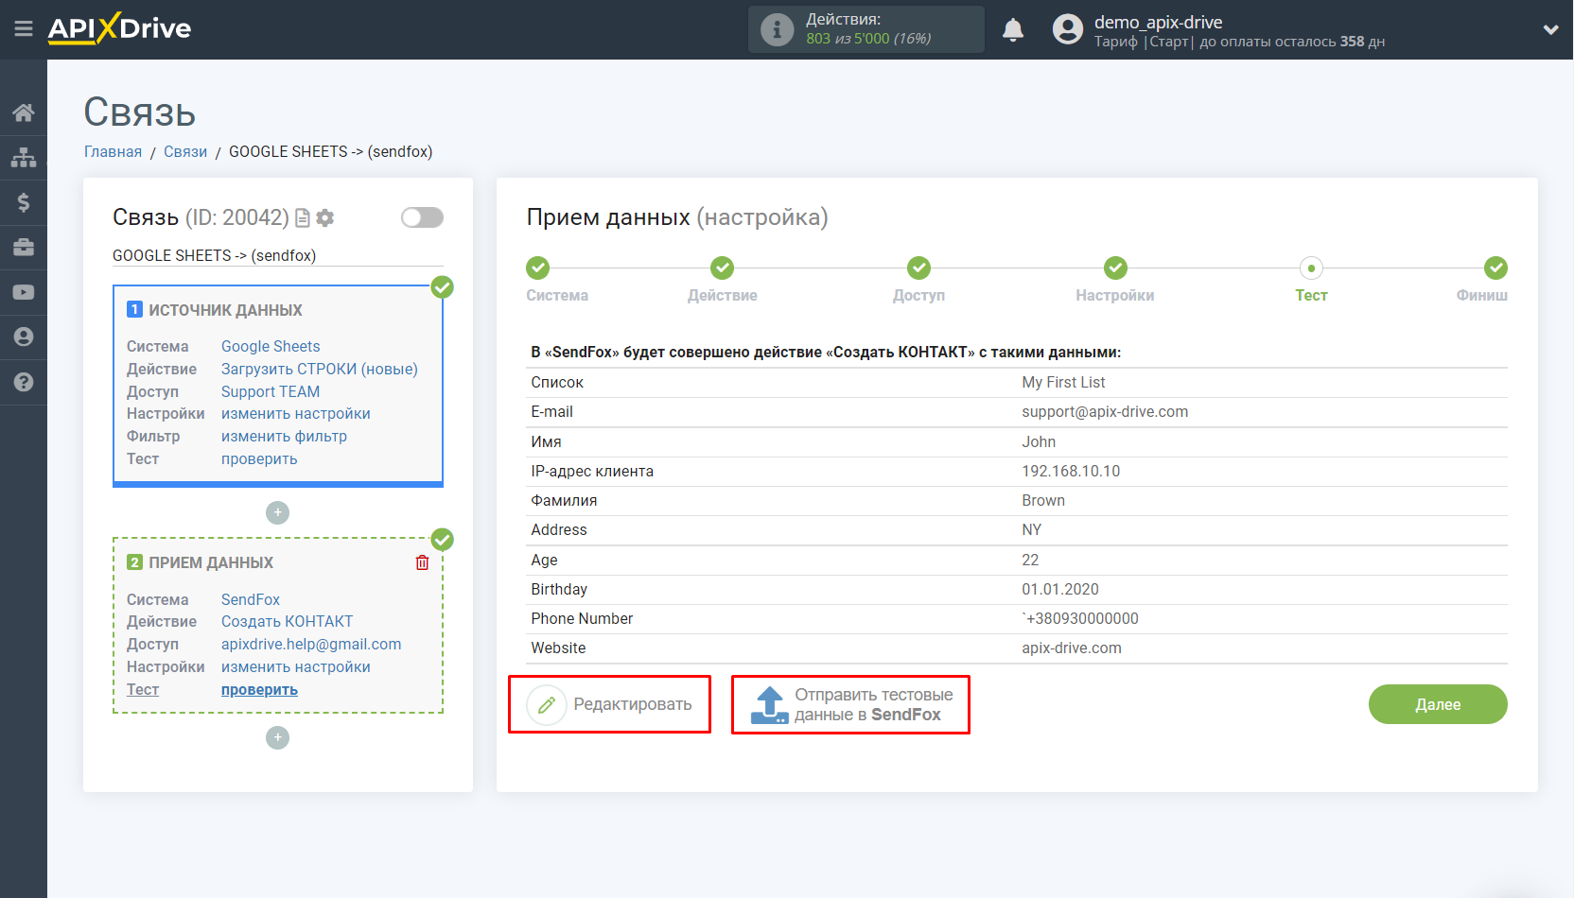
Task: Open the hamburger menu
Action: click(x=24, y=29)
